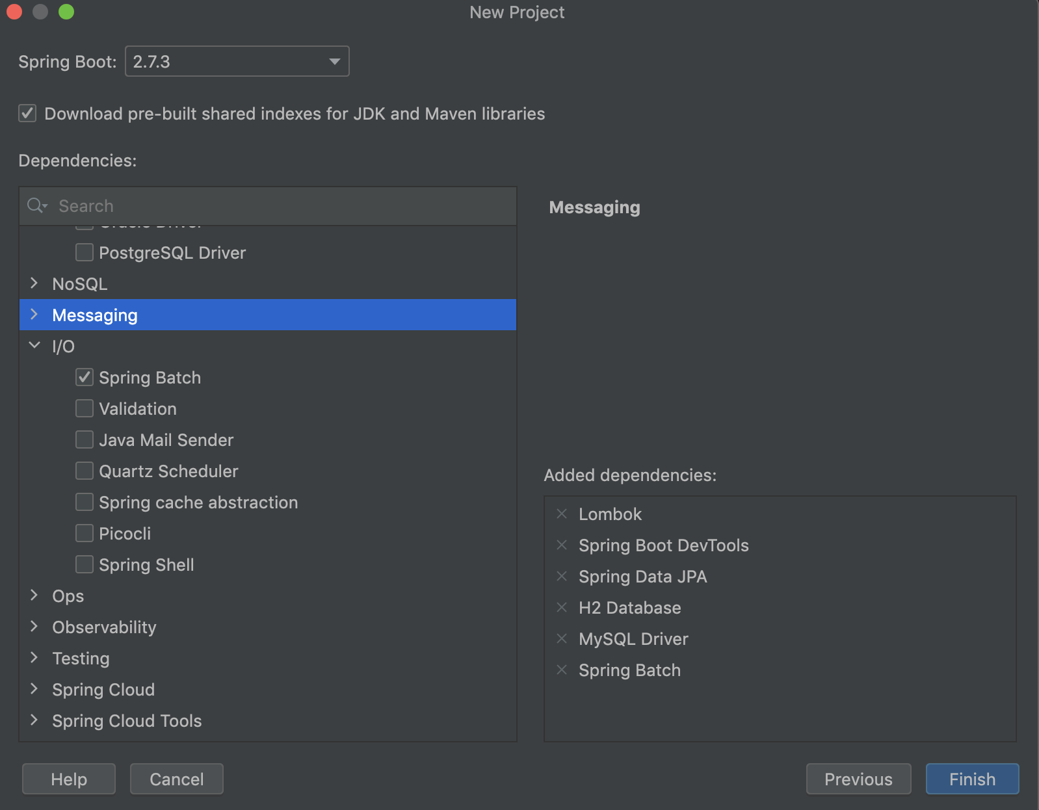Check Spring cache abstraction
Screen dimensions: 1039x810
[x=85, y=502]
